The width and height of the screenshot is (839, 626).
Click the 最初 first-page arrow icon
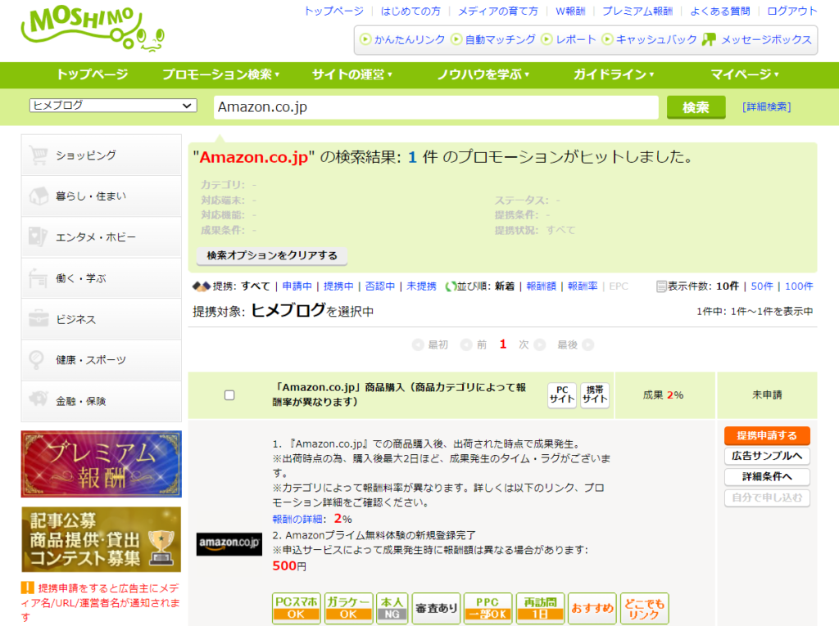(418, 345)
